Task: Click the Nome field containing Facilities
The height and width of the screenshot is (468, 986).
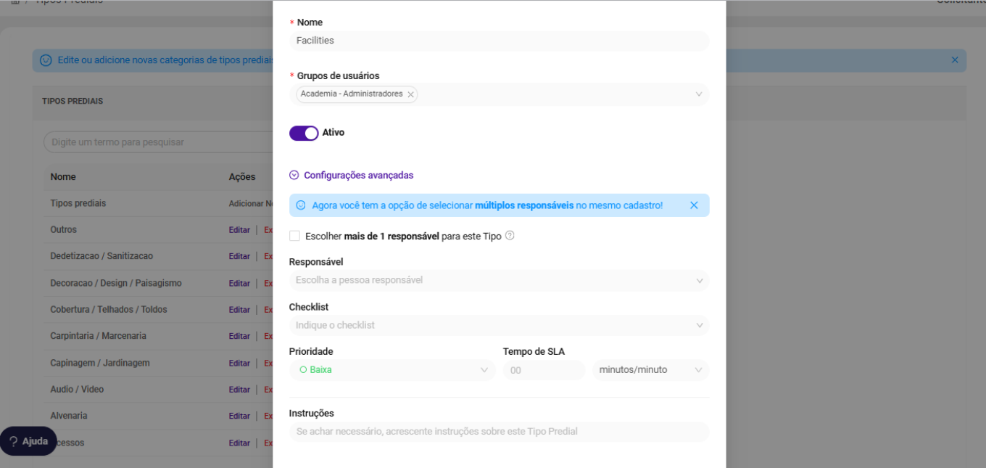Action: click(x=499, y=41)
